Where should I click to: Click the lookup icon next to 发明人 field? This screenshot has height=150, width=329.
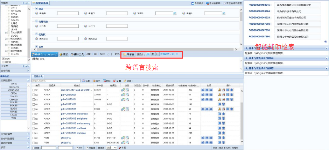tap(175, 13)
